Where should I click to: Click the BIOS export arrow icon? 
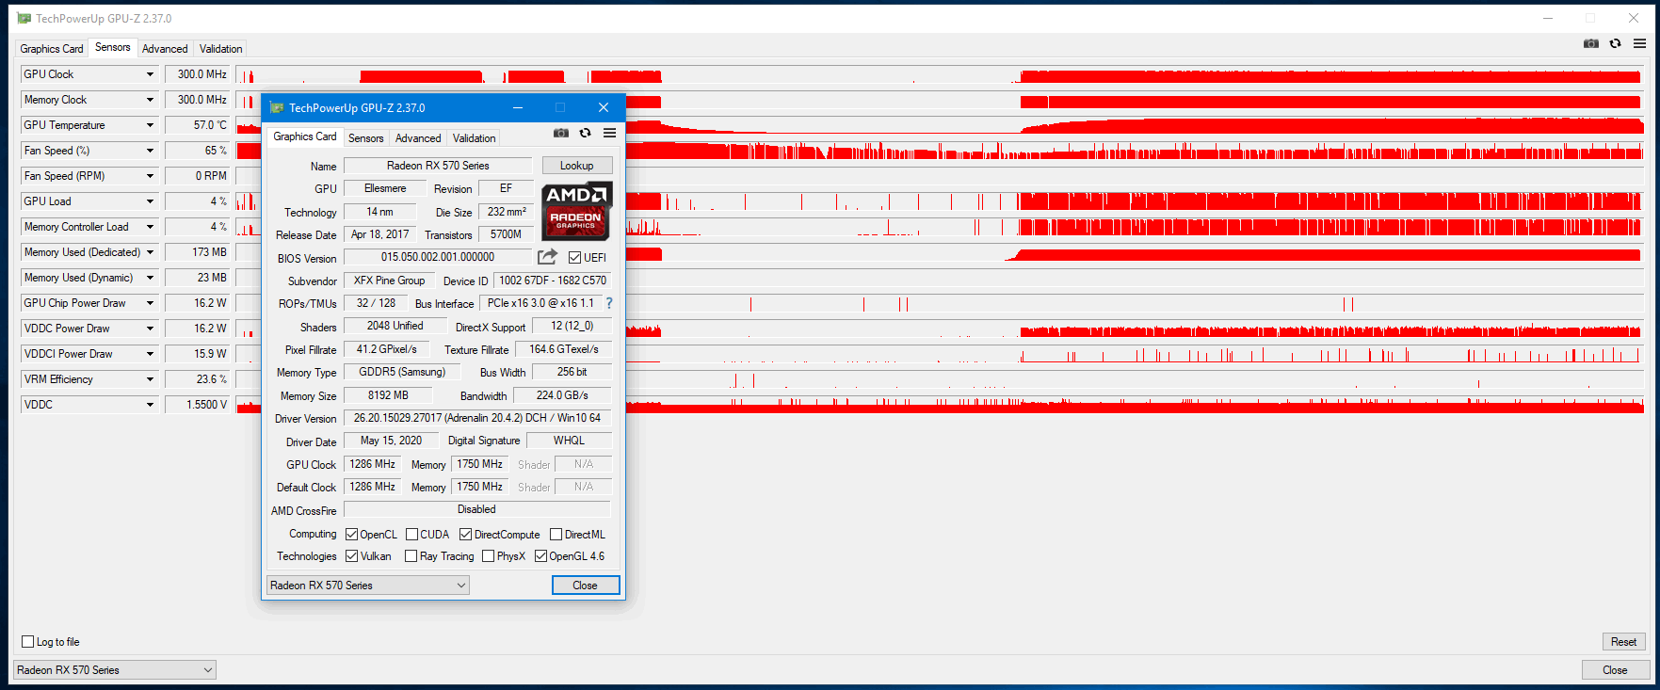[x=547, y=257]
